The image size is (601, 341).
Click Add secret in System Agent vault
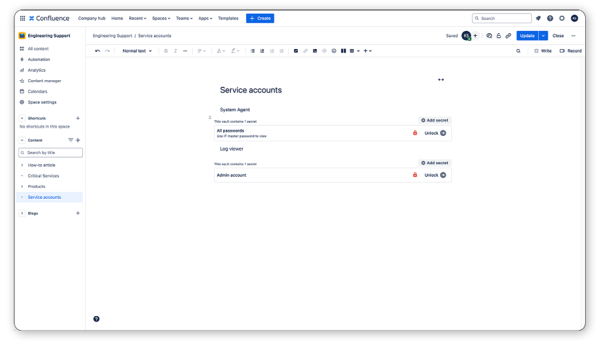435,120
